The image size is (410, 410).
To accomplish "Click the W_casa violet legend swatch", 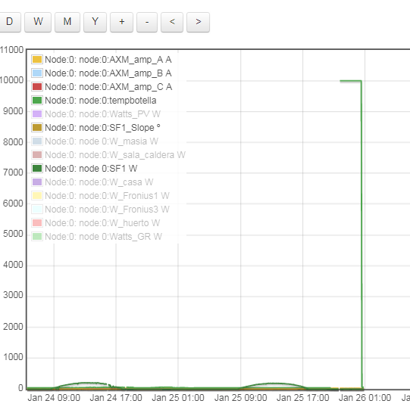I will [37, 182].
